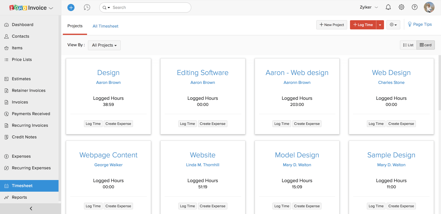Open settings gear icon in top bar
Screen dimensions: 441x214
coord(401,7)
